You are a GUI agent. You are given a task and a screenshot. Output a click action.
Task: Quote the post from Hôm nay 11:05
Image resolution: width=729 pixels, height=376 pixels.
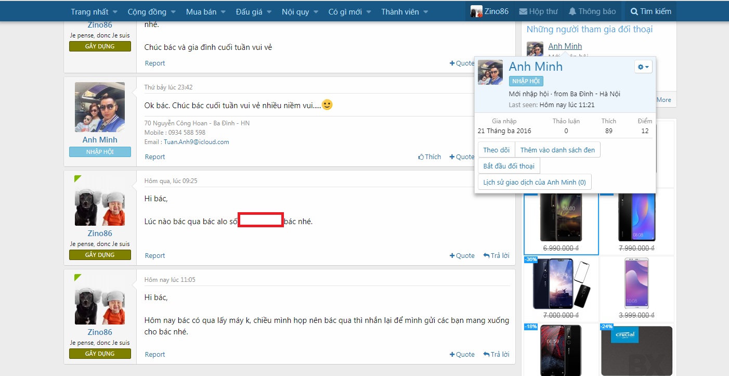[462, 354]
